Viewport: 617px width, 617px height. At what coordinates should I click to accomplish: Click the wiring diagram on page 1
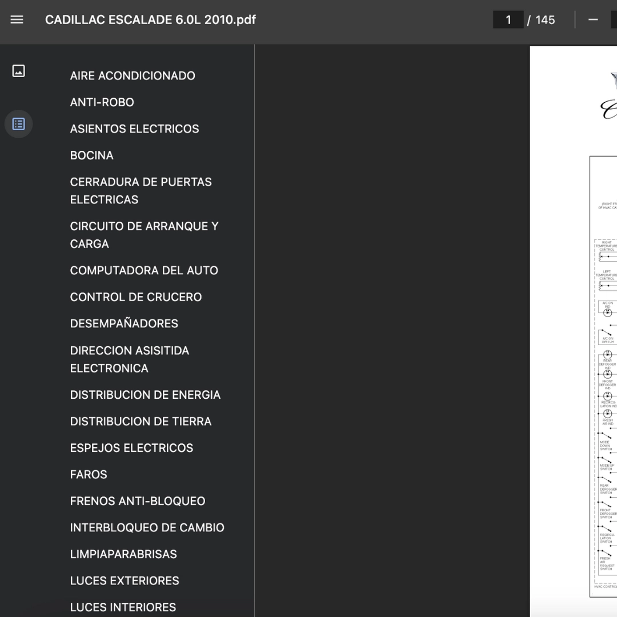[603, 376]
